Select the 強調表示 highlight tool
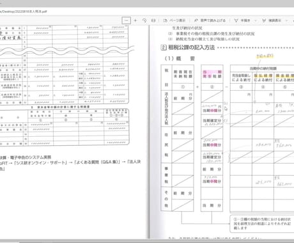Image resolution: width=294 pixels, height=243 pixels. (272, 20)
